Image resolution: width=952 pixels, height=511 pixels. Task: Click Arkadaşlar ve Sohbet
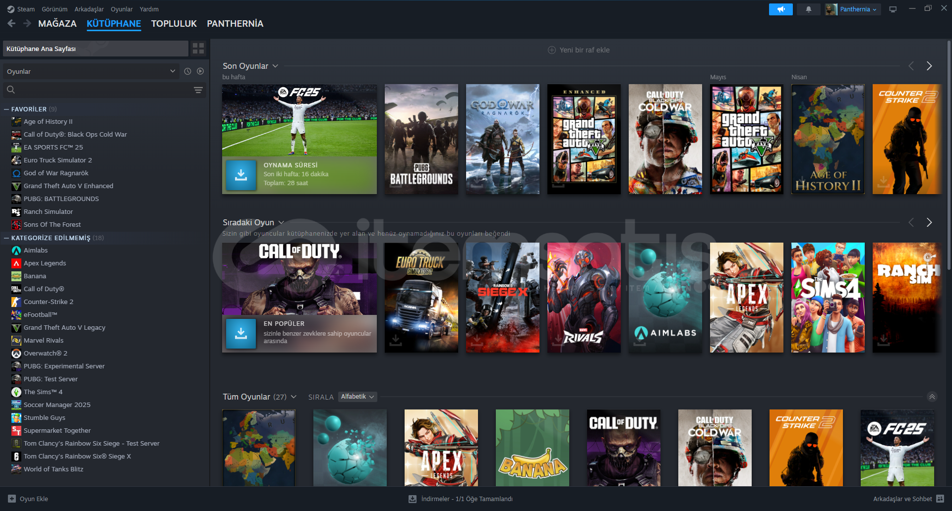coord(902,499)
